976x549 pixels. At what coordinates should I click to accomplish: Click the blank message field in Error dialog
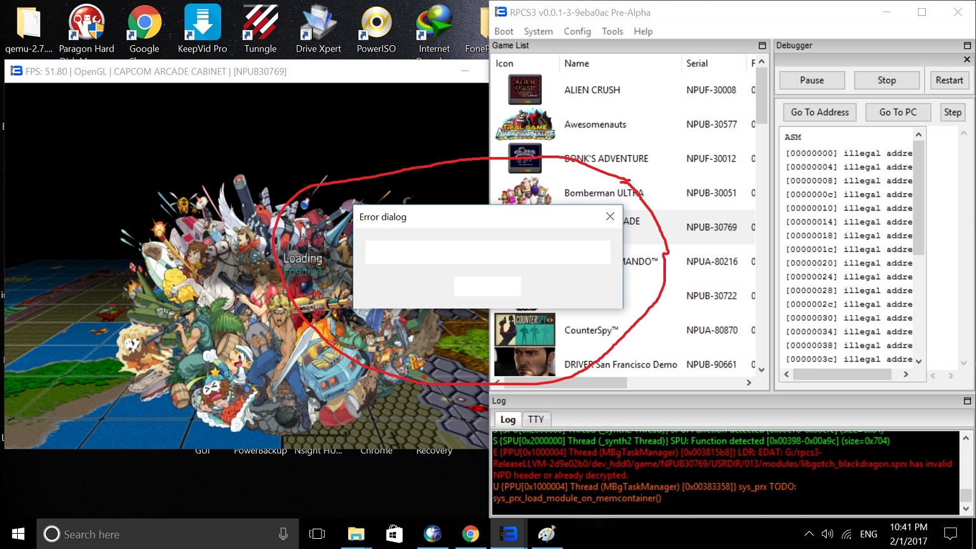[x=487, y=252]
